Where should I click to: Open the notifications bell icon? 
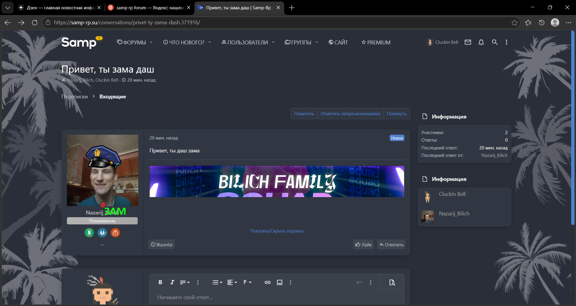481,42
